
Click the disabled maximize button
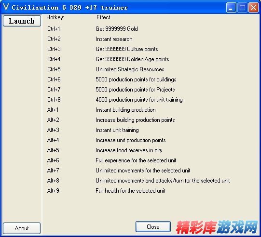(242, 7)
